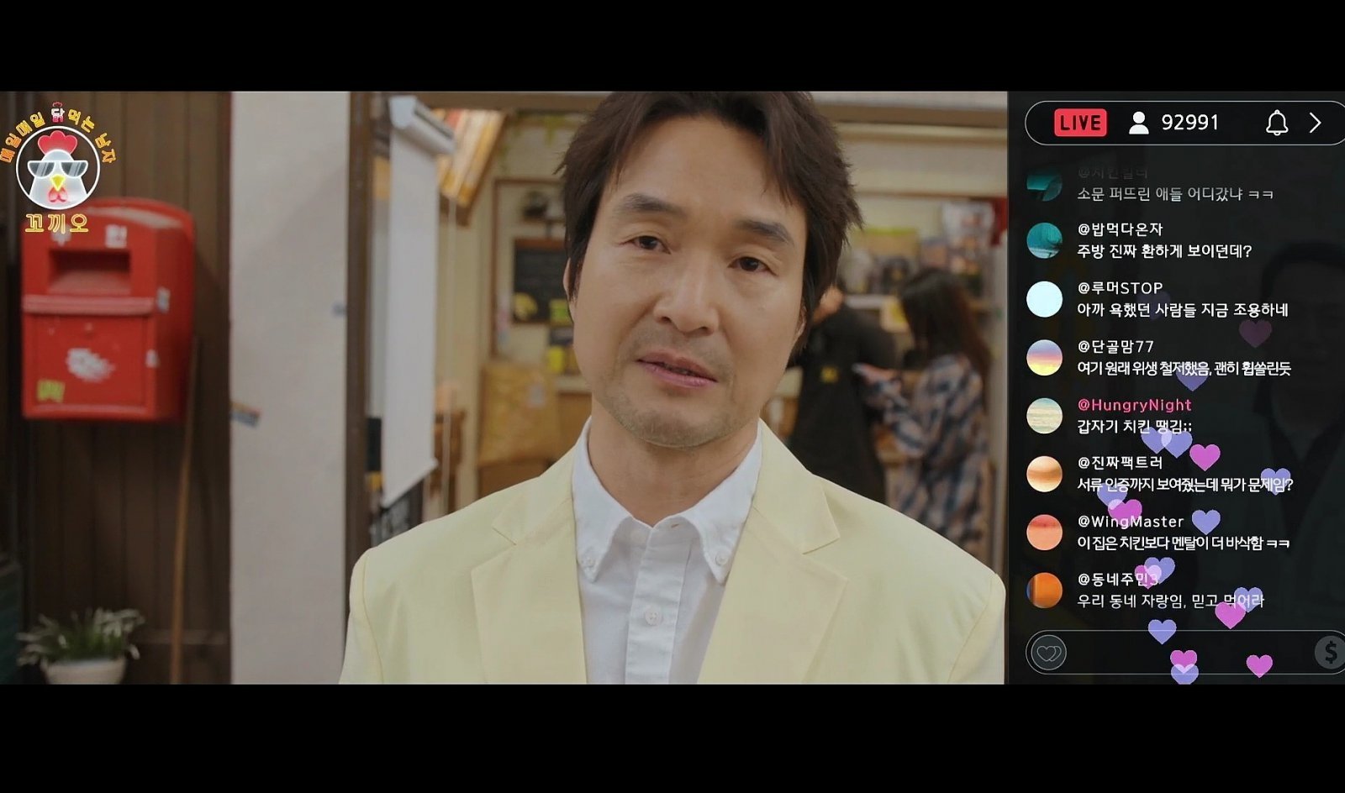Image resolution: width=1345 pixels, height=793 pixels.
Task: Expand the chat header chevron arrow
Action: click(1316, 123)
